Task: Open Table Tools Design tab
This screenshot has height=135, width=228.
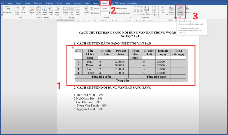Action: click(95, 3)
